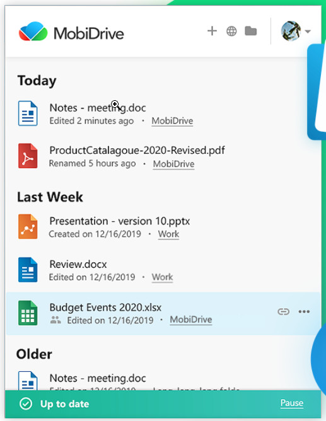Click the orange presentation file icon
The image size is (326, 421).
[28, 226]
